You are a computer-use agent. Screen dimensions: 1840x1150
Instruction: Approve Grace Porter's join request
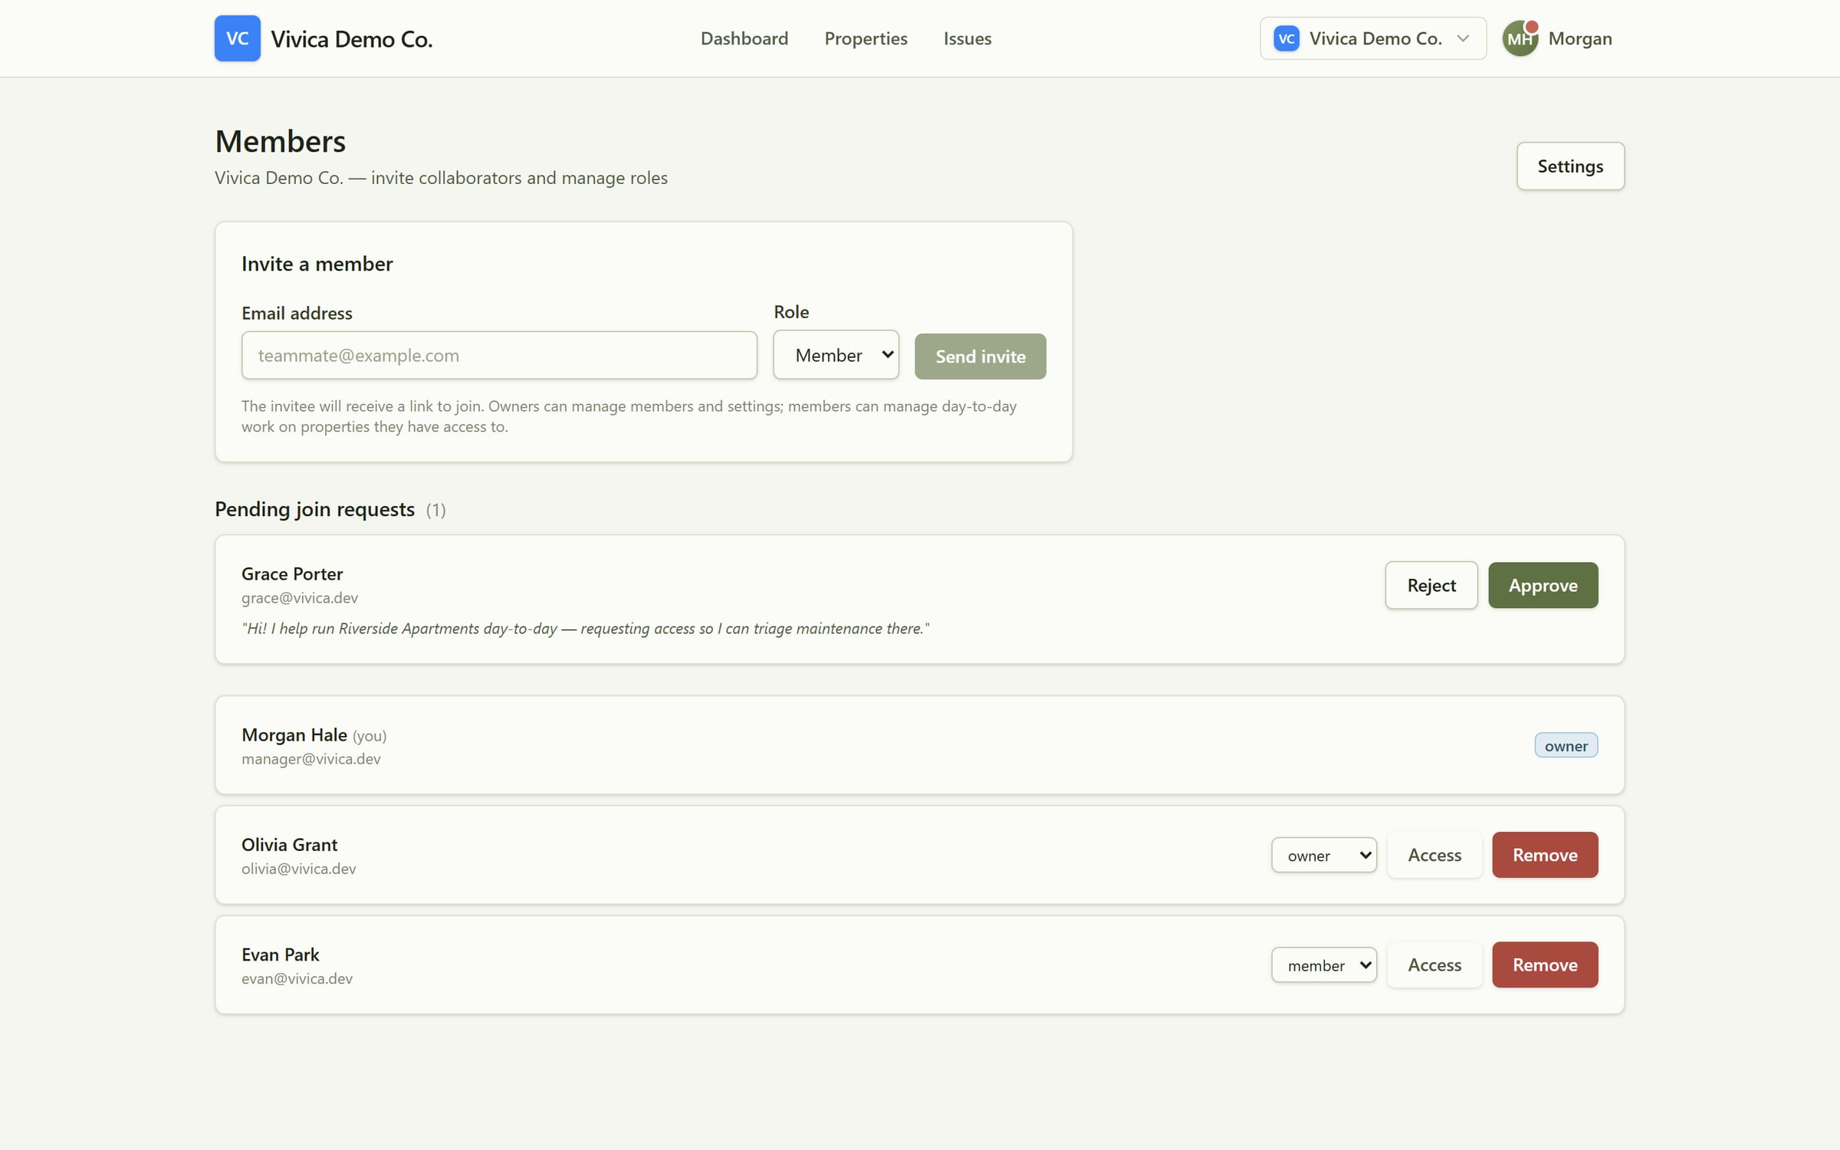tap(1543, 585)
